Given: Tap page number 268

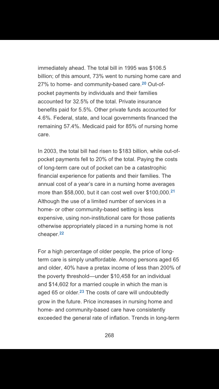Looking at the screenshot, I should click(x=109, y=335).
